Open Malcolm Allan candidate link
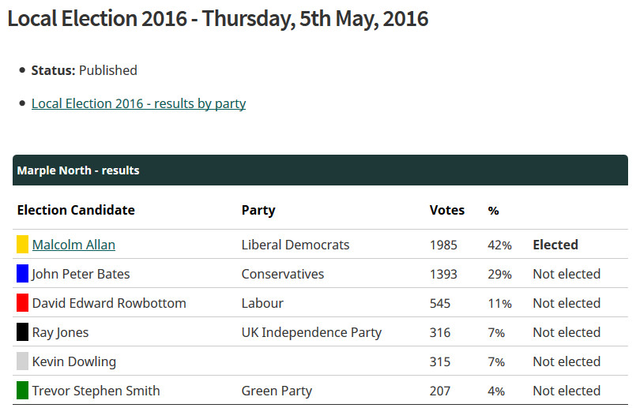Viewport: 636px width, 408px height. [73, 245]
